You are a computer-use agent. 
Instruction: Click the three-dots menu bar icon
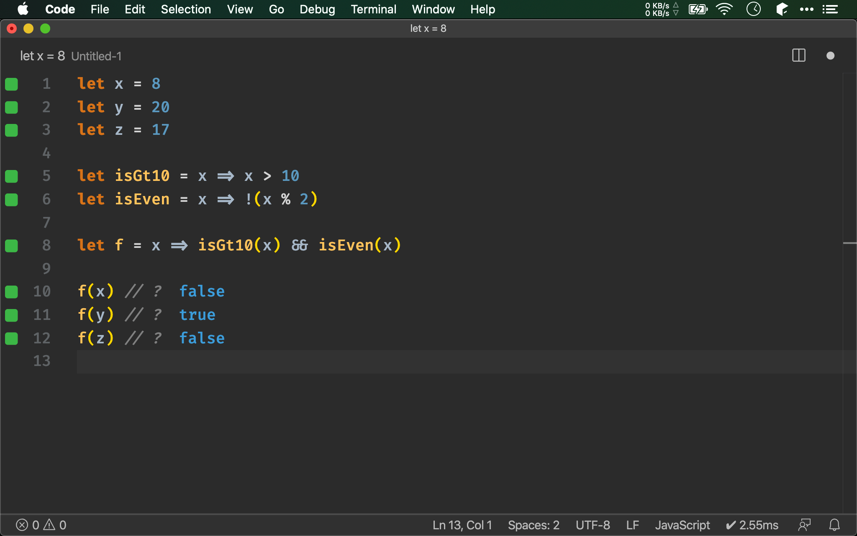point(806,9)
